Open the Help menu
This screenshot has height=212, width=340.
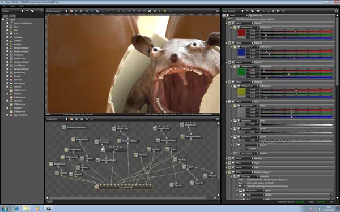(22, 6)
